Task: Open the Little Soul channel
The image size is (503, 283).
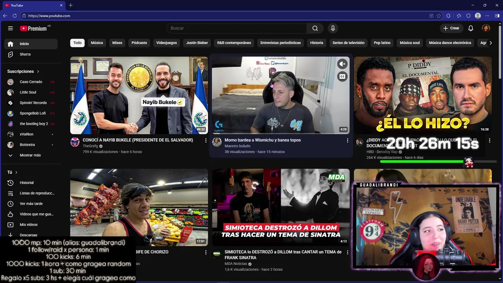Action: (x=31, y=92)
